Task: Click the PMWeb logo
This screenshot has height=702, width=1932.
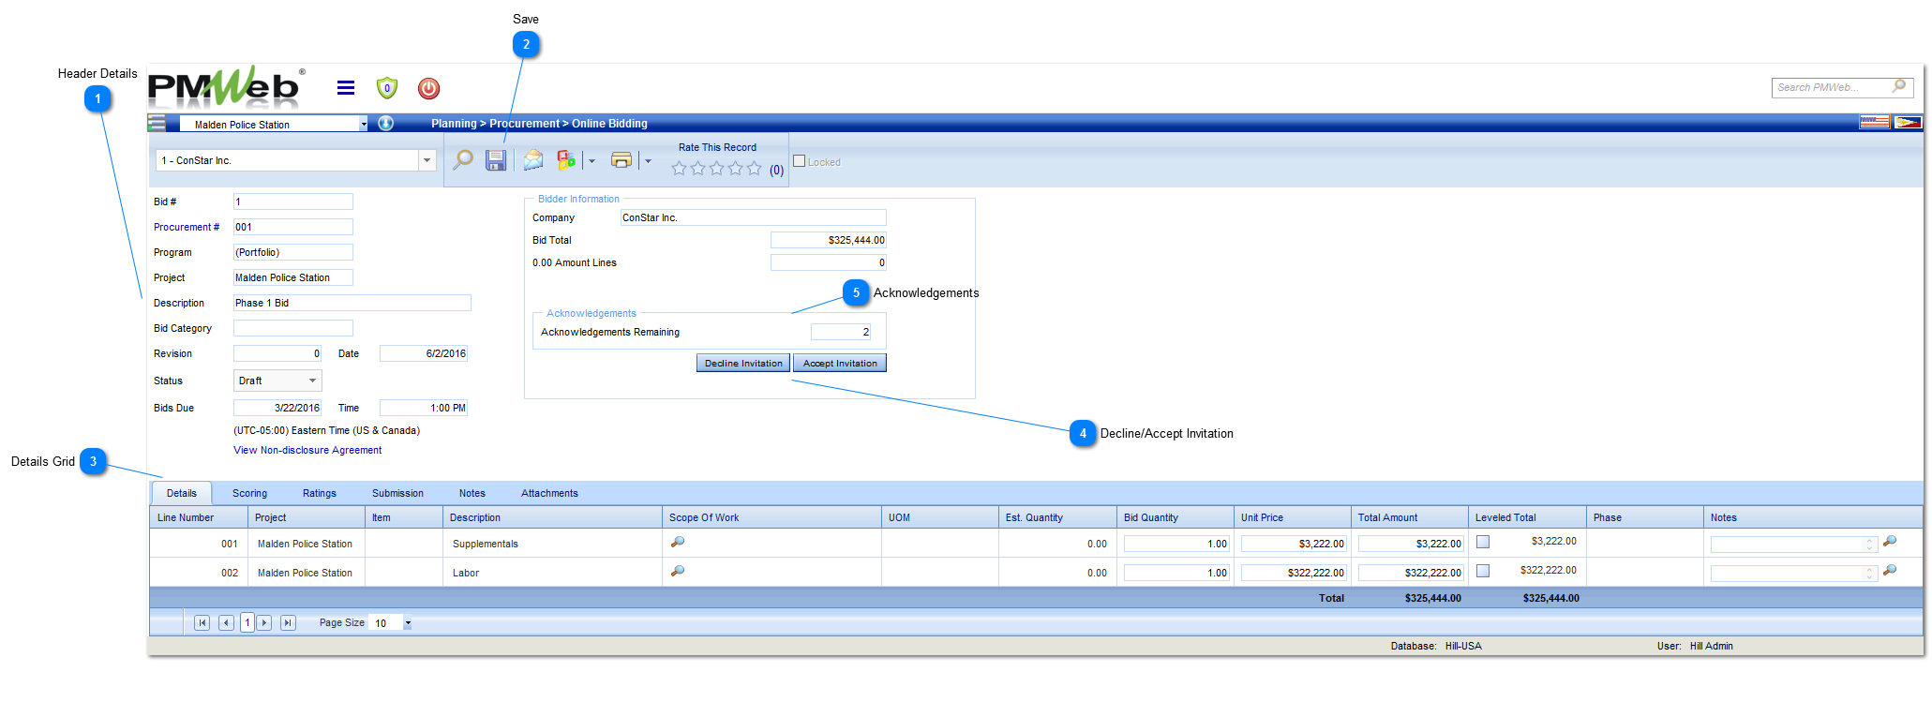Action: (x=226, y=86)
